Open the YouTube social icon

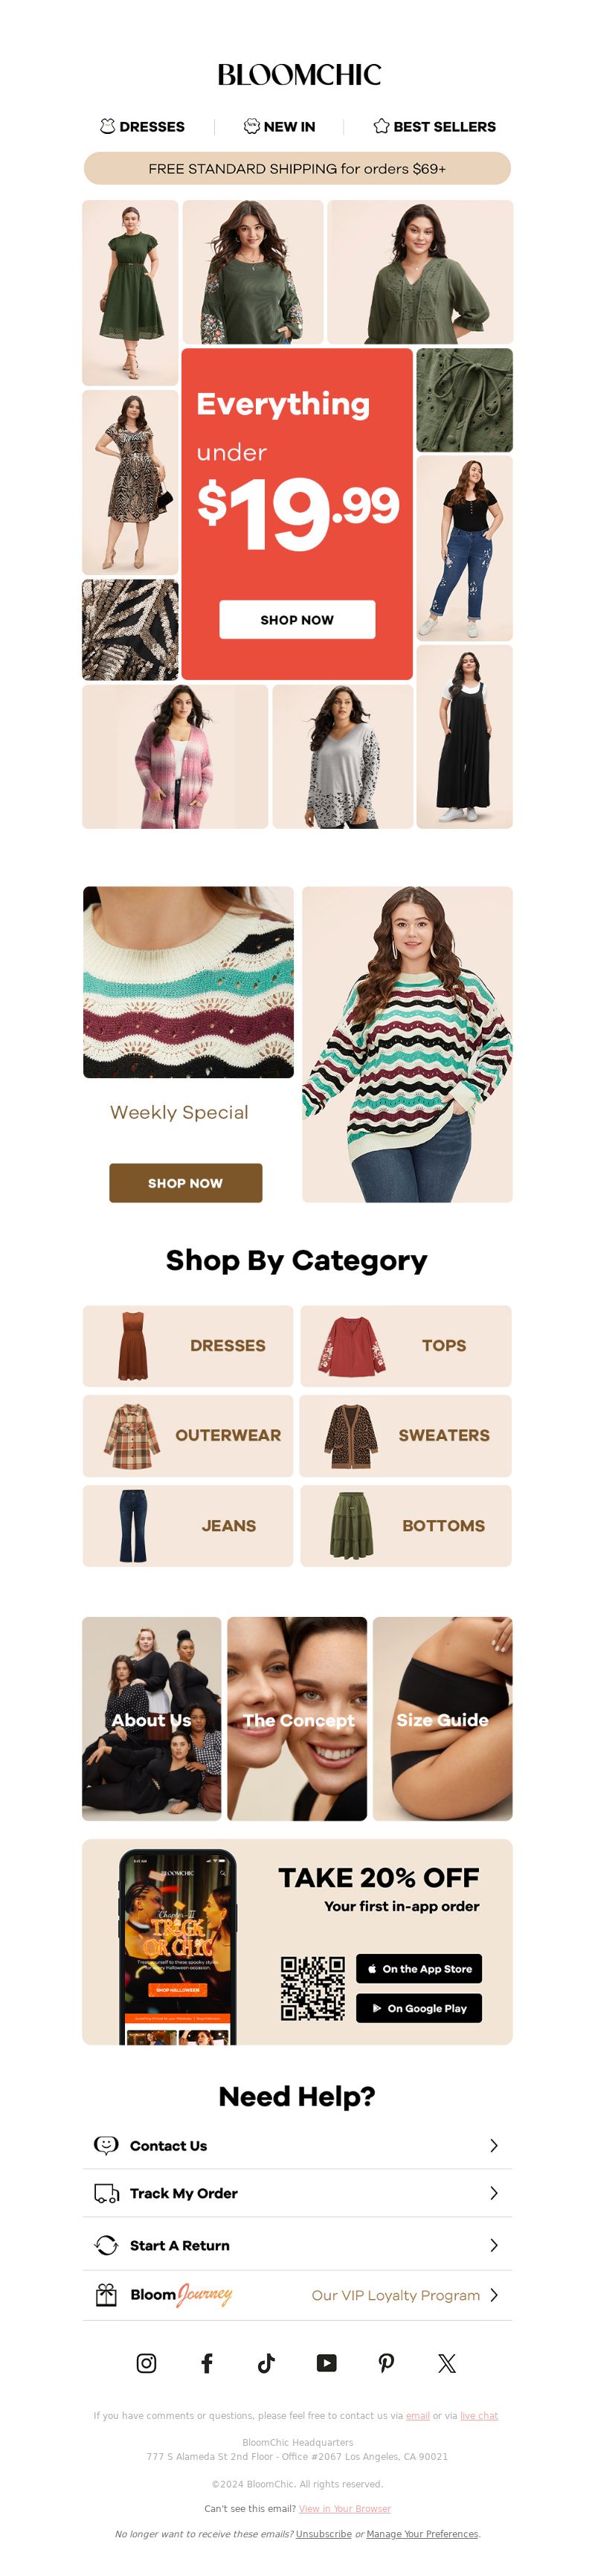pos(326,2363)
